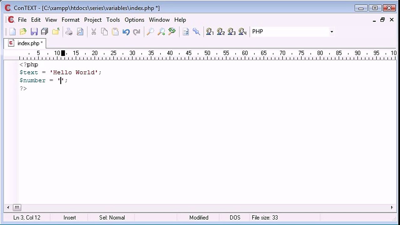The height and width of the screenshot is (225, 400).
Task: Create a new file with toolbar icon
Action: point(13,32)
